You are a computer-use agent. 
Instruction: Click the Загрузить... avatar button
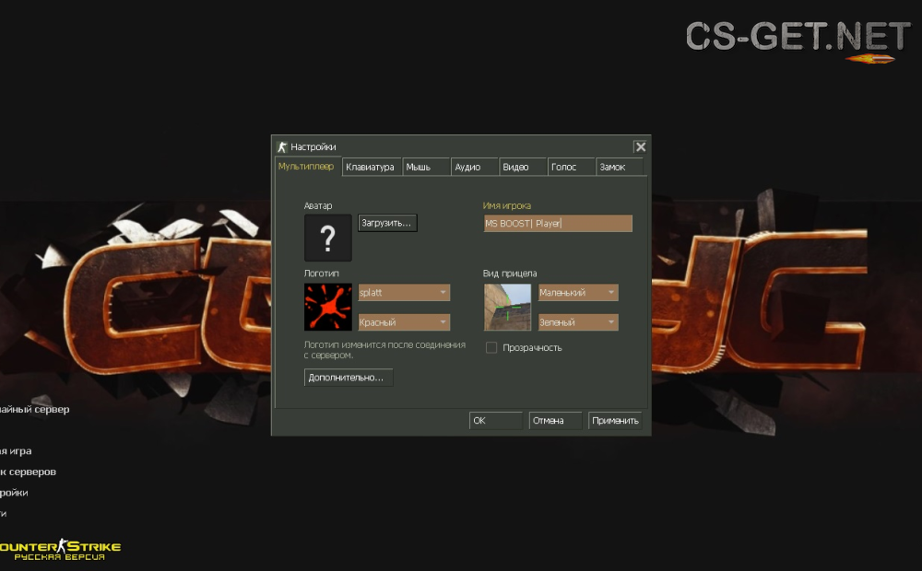click(387, 223)
